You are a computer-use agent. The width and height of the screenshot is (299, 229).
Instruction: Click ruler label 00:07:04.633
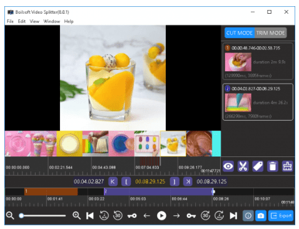click(x=147, y=167)
